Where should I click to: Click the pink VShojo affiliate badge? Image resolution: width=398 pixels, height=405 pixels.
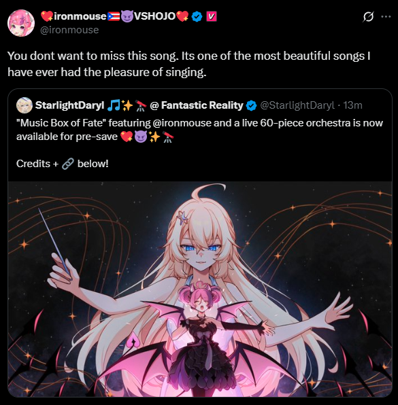(212, 16)
